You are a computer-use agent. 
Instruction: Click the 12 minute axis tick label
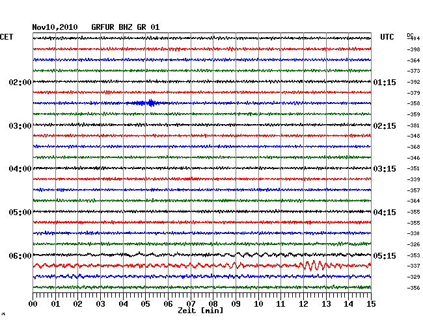(303, 304)
